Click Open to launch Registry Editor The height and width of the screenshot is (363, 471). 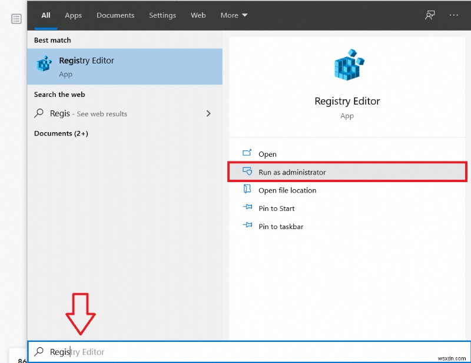[267, 153]
